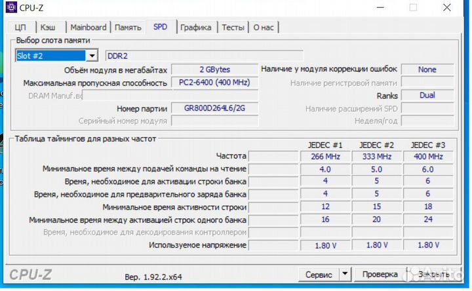The width and height of the screenshot is (472, 291).
Task: Open the ЦП tab
Action: (x=20, y=28)
